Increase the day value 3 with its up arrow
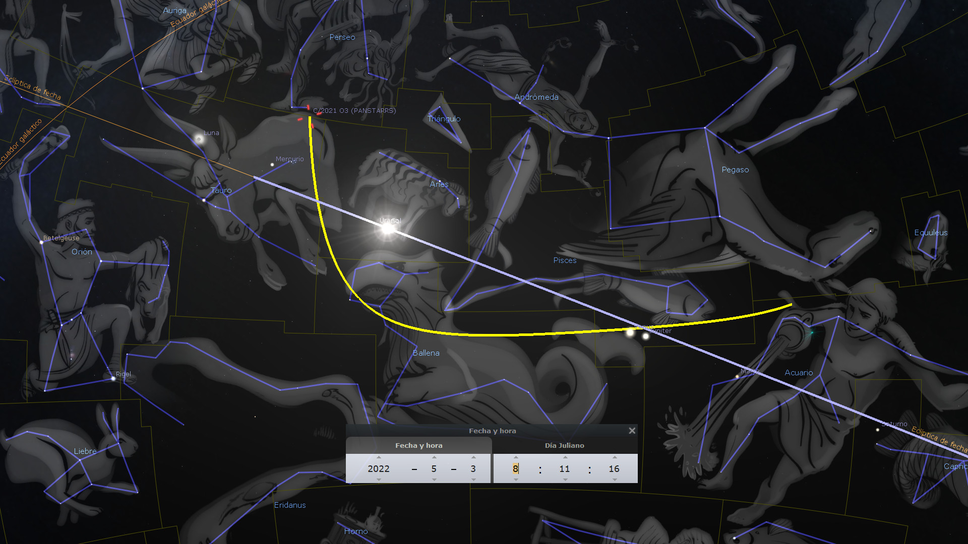The height and width of the screenshot is (544, 968). (x=473, y=457)
